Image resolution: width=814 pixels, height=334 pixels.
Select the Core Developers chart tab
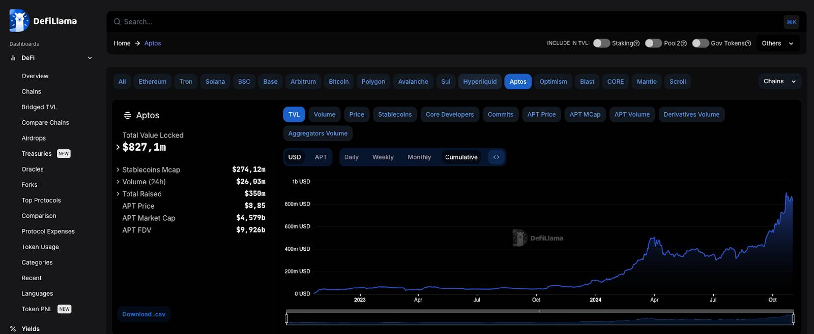point(450,114)
